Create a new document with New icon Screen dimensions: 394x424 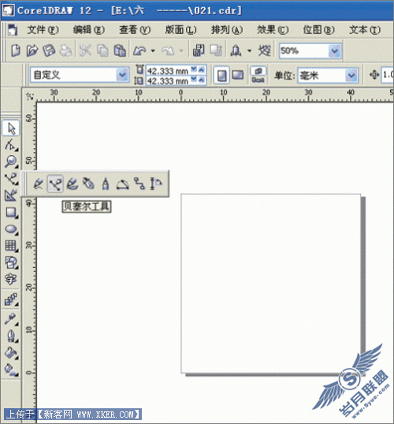tap(16, 50)
